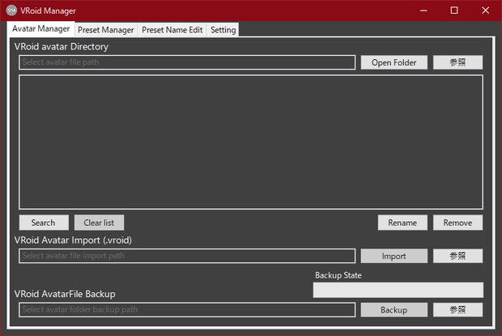Viewport: 502px width, 336px height.
Task: Click the VRoid avatar Directory label
Action: pyautogui.click(x=62, y=47)
